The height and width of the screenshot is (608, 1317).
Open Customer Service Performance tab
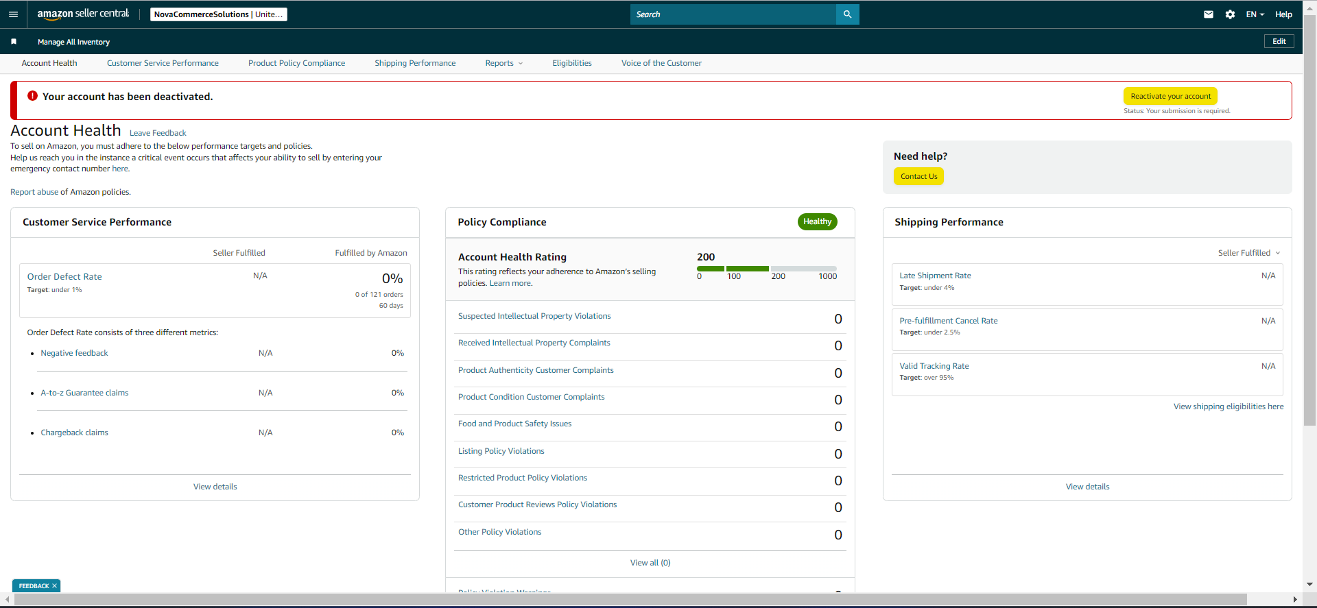163,63
